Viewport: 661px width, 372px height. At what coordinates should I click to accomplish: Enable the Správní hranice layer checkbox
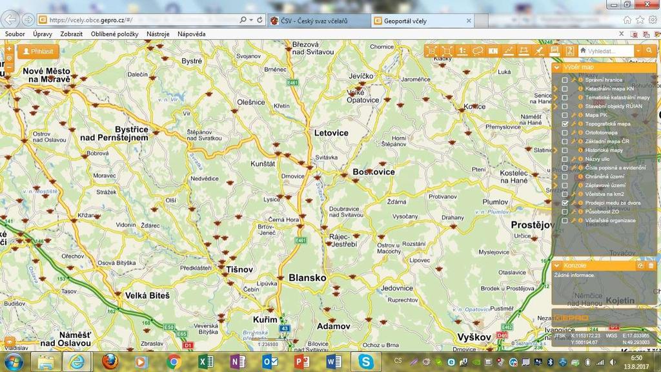pyautogui.click(x=565, y=80)
